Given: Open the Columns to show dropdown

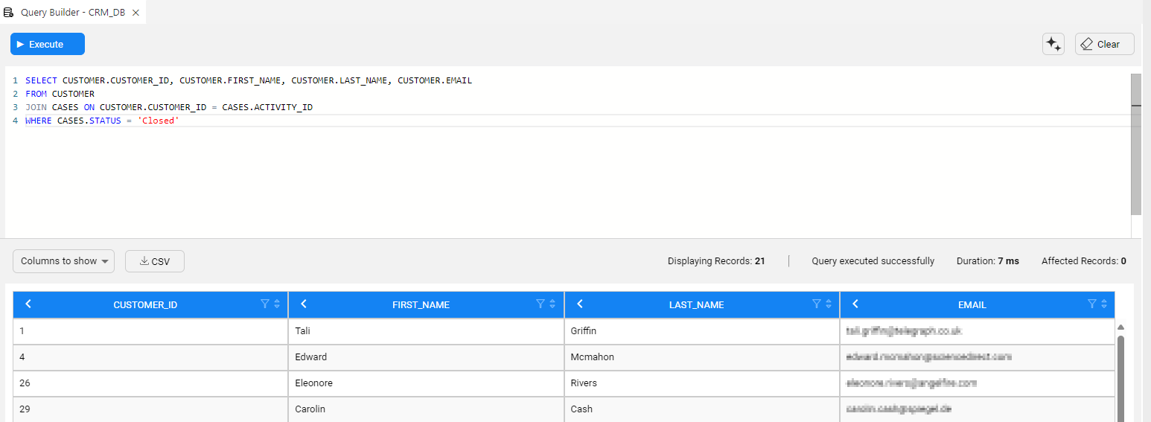Looking at the screenshot, I should pos(63,261).
